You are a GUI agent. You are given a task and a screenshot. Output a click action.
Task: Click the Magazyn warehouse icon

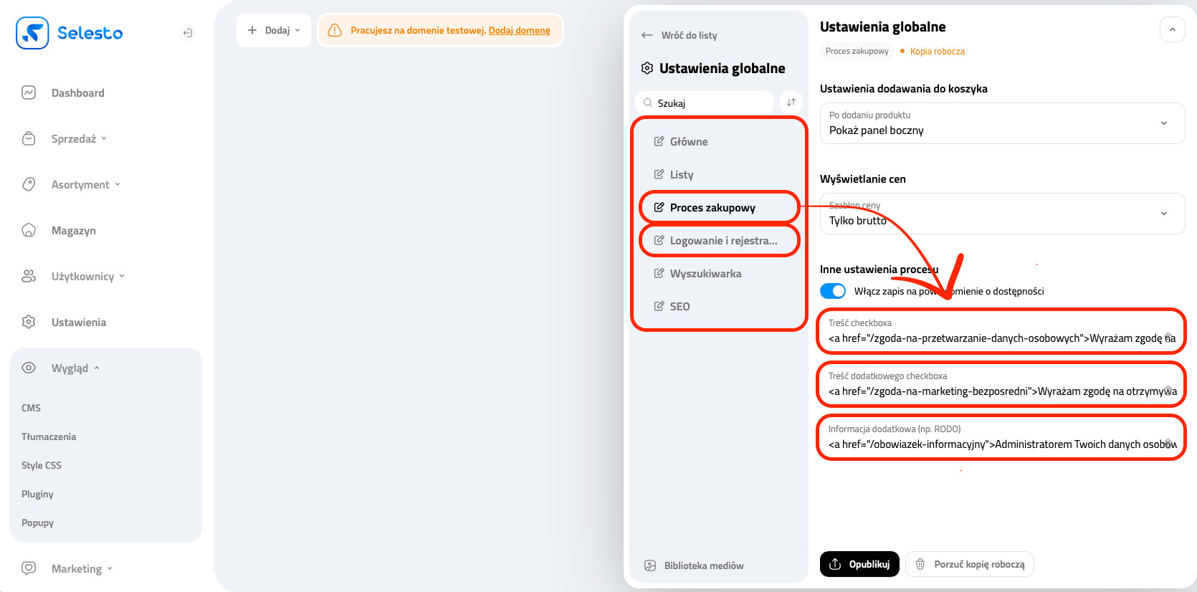[x=29, y=230]
